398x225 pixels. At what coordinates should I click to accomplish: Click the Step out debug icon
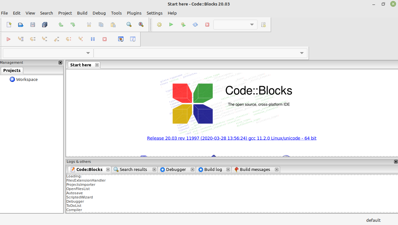[x=57, y=39]
